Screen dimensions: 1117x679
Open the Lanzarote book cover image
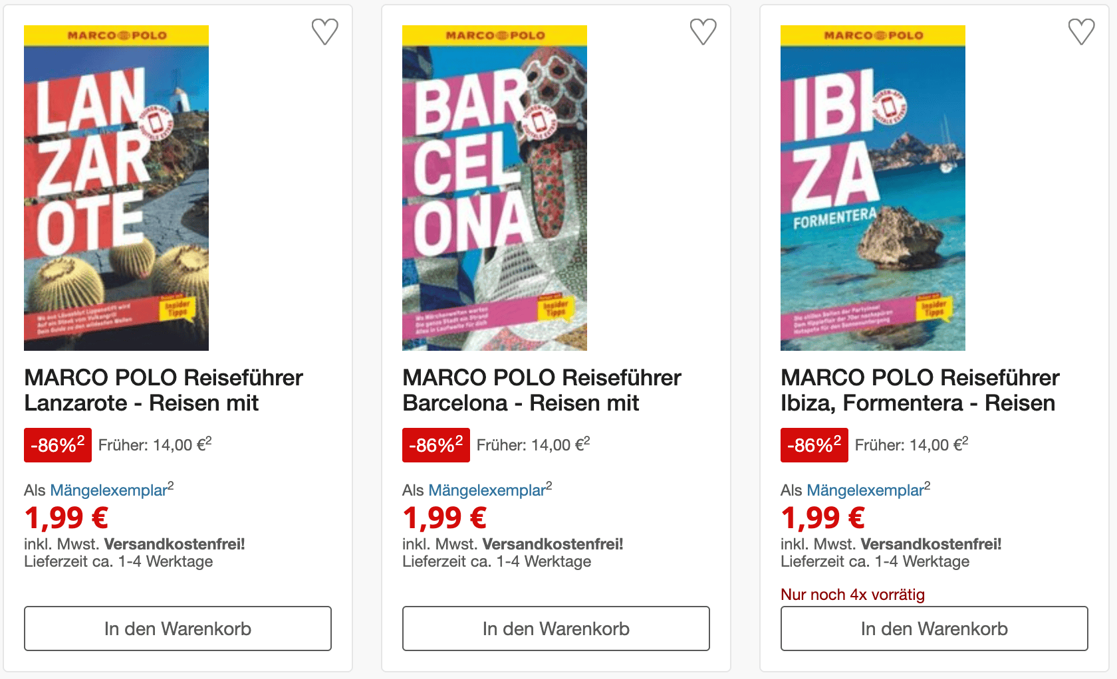tap(116, 188)
